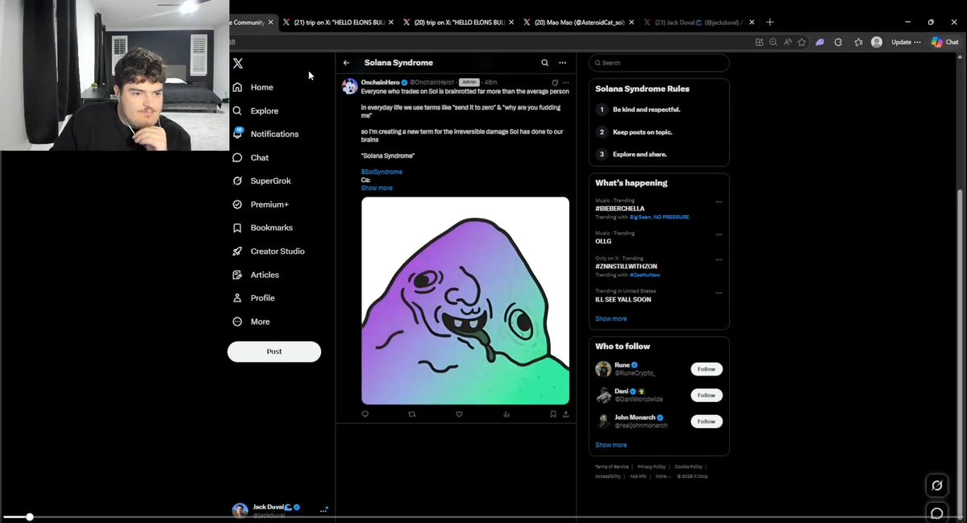Click the back arrow beside Solana Syndrome

(347, 63)
